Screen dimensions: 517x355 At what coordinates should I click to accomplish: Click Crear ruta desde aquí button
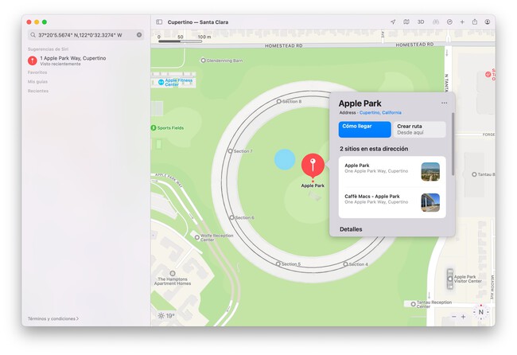coord(420,129)
